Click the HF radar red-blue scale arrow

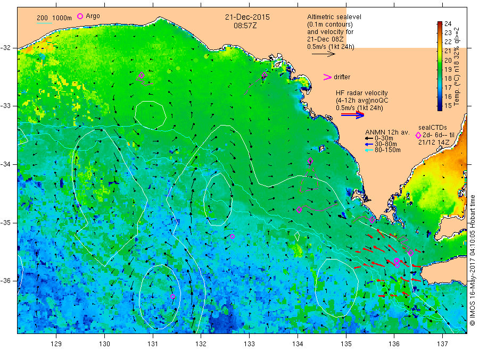[352, 115]
